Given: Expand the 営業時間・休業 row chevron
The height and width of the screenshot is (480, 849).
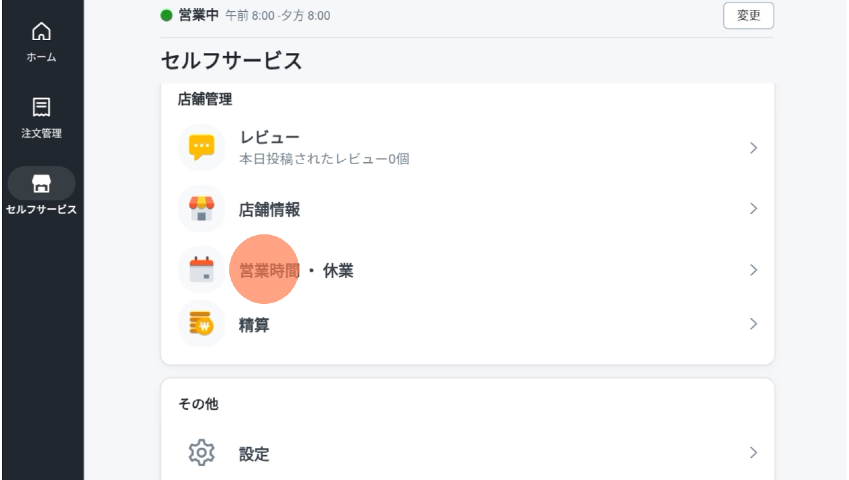Looking at the screenshot, I should [x=754, y=270].
